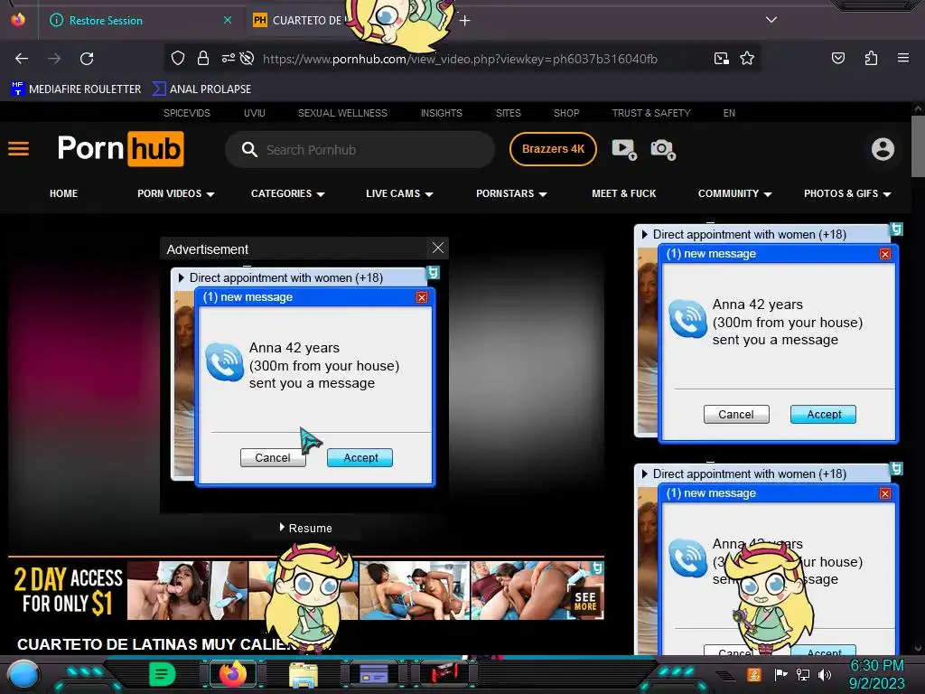Viewport: 925px width, 694px height.
Task: Click the ad choices icon on the banner strip
Action: 597,567
